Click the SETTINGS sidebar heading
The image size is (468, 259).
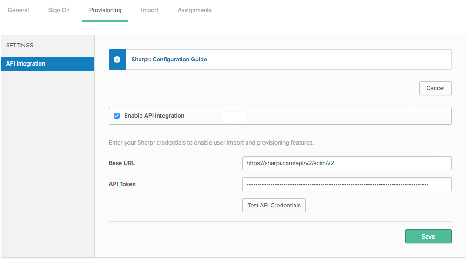20,46
